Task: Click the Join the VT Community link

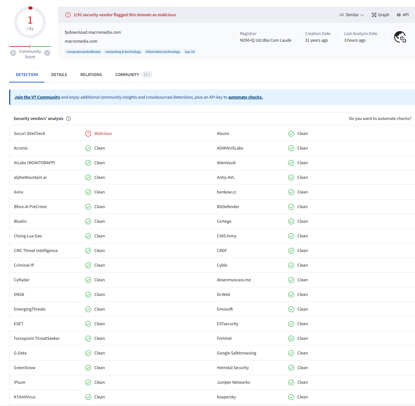Action: (x=37, y=97)
